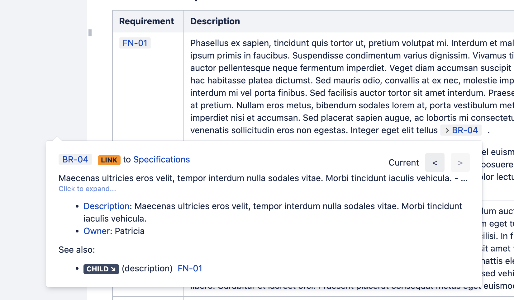
Task: Click the Description column header
Action: pyautogui.click(x=215, y=21)
